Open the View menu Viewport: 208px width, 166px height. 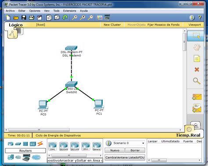tap(47, 11)
